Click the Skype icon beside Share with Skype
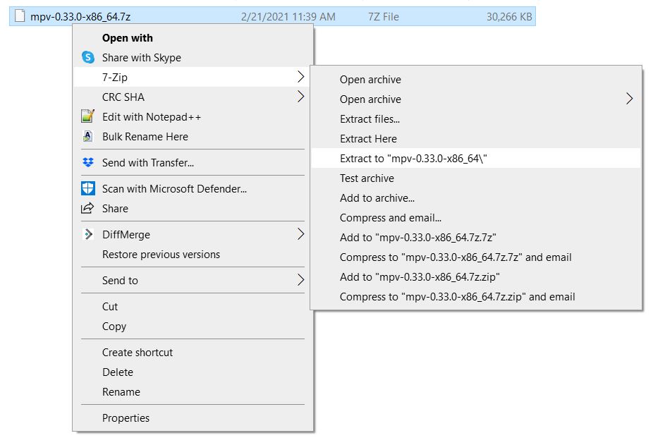The width and height of the screenshot is (653, 445). 88,57
